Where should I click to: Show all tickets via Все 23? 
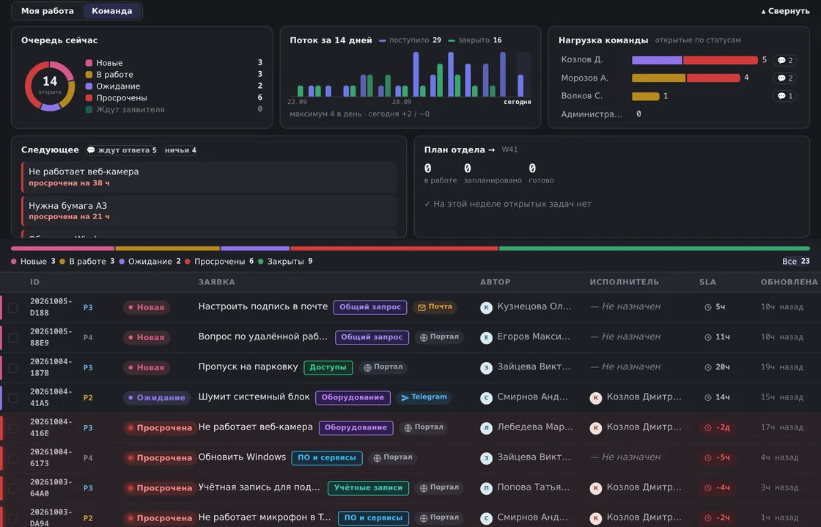click(796, 261)
